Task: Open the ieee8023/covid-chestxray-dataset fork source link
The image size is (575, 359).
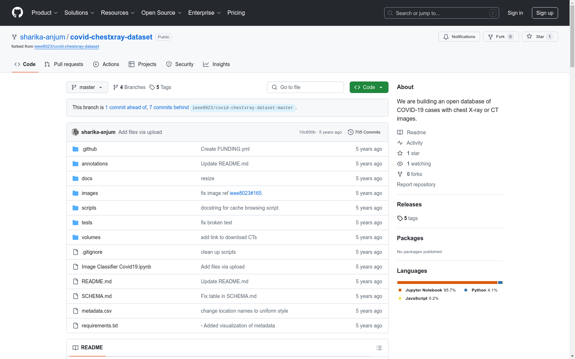Action: (x=67, y=46)
